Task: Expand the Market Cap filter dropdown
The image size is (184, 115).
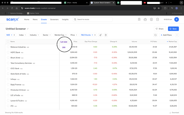Action: tap(61, 35)
